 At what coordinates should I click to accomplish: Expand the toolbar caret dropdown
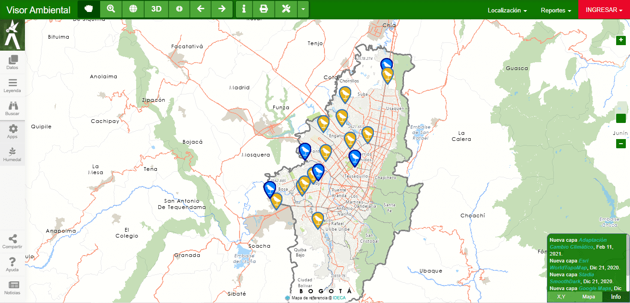(x=303, y=9)
